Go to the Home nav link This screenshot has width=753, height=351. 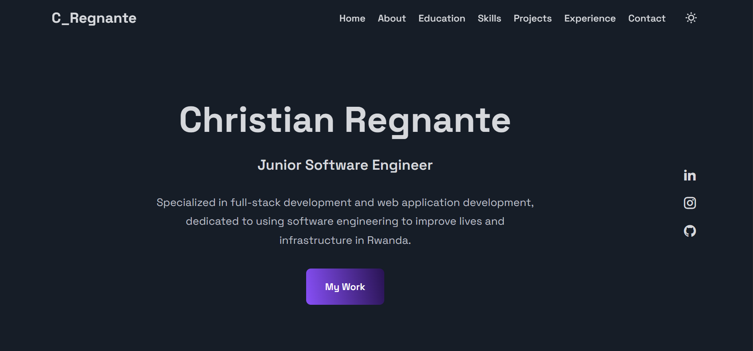[x=352, y=19]
